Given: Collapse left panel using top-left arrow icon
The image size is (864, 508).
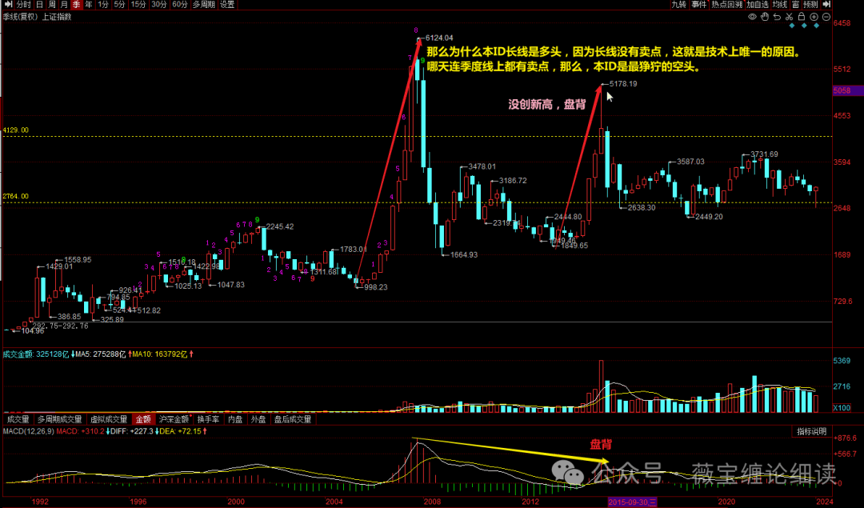Looking at the screenshot, I should (8, 5).
